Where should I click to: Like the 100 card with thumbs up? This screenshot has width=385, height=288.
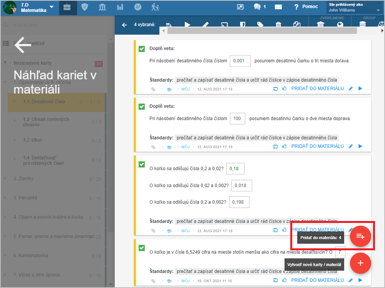click(x=285, y=146)
